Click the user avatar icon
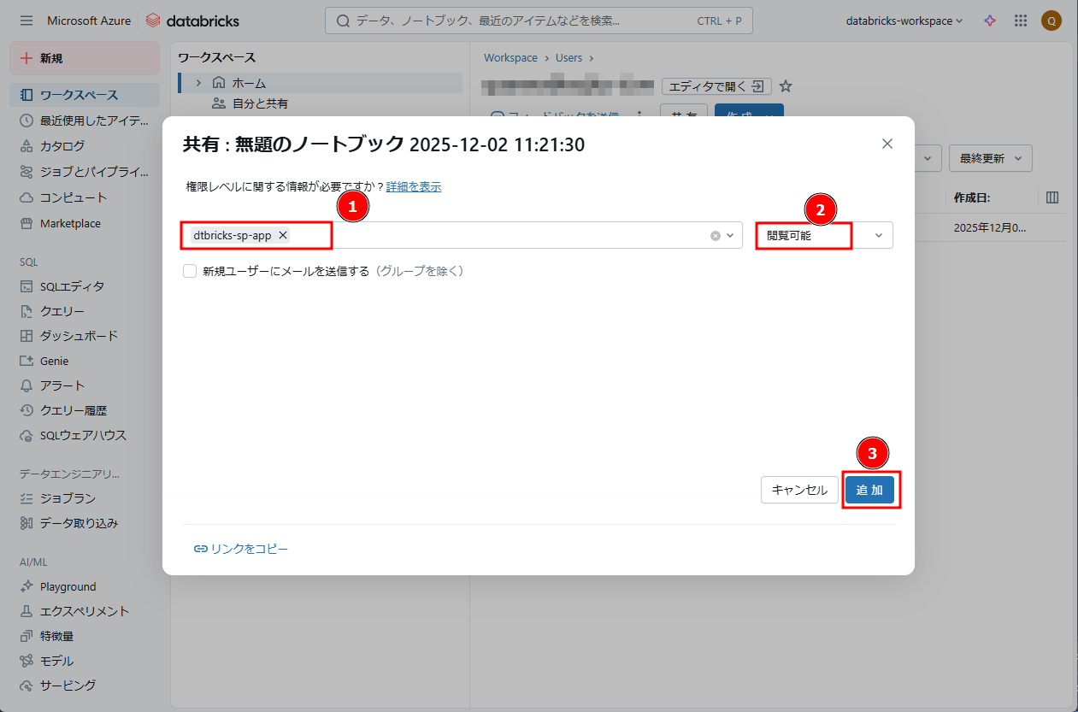Screen dimensions: 1078x712 (1051, 21)
